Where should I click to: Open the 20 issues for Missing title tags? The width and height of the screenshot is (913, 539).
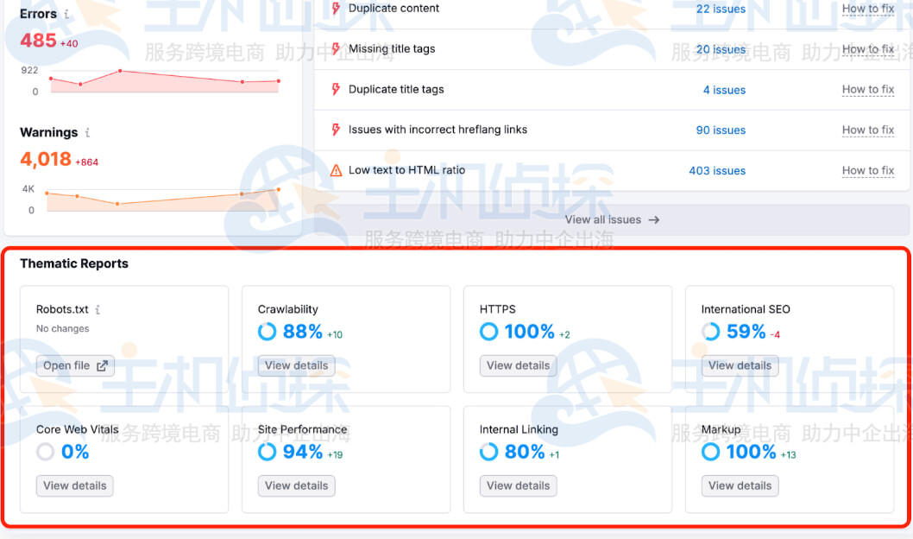pyautogui.click(x=721, y=49)
